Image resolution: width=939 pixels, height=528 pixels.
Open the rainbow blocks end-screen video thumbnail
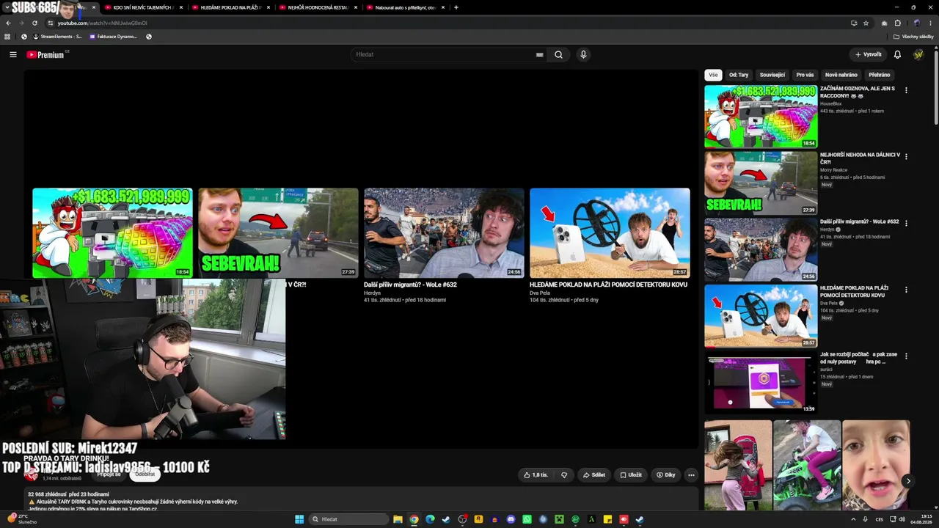tap(112, 233)
